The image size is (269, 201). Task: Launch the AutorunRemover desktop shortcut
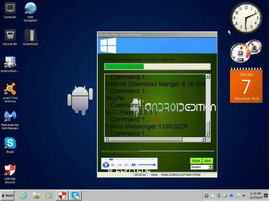point(10,64)
